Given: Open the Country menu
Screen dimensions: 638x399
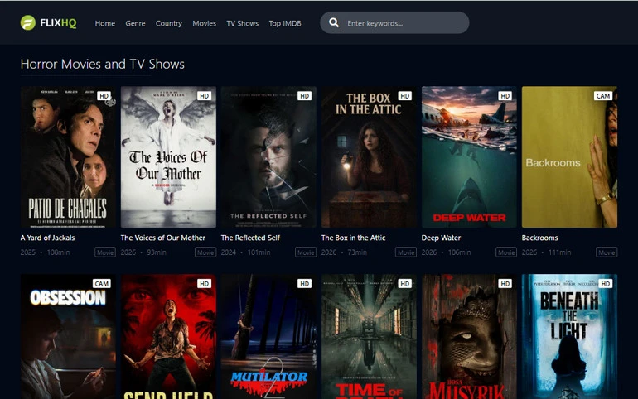Looking at the screenshot, I should [x=168, y=23].
